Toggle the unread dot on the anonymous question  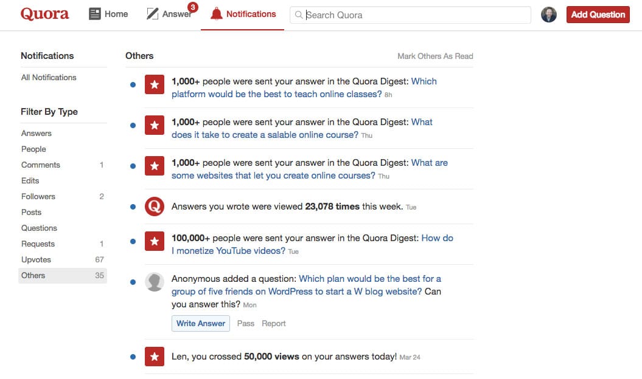pos(133,282)
